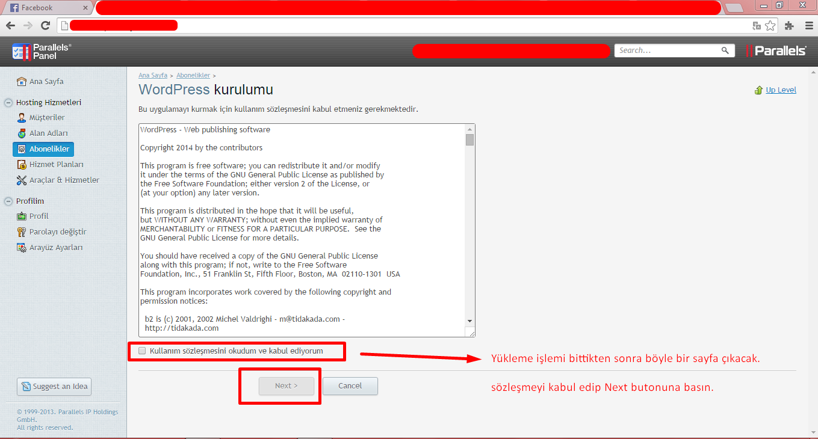Click the Suggest an Idea button
Image resolution: width=818 pixels, height=439 pixels.
tap(54, 387)
